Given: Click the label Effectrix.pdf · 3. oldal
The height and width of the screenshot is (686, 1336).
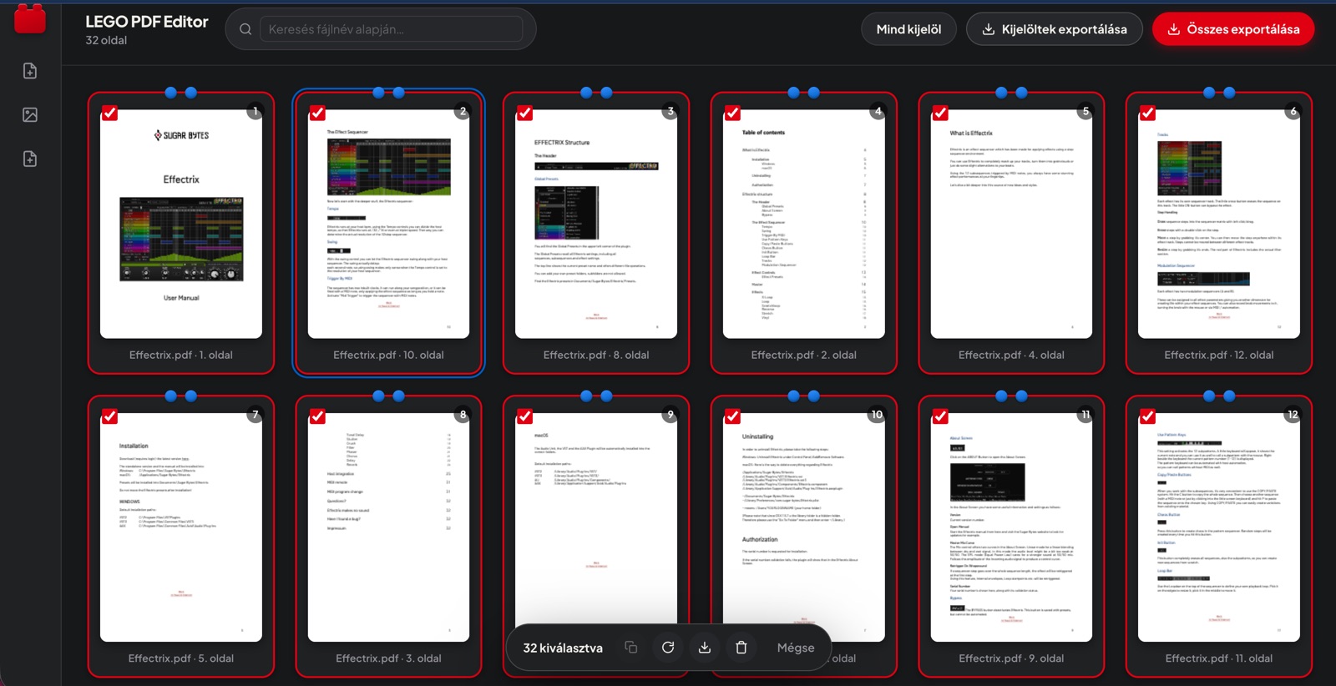Looking at the screenshot, I should (x=388, y=658).
